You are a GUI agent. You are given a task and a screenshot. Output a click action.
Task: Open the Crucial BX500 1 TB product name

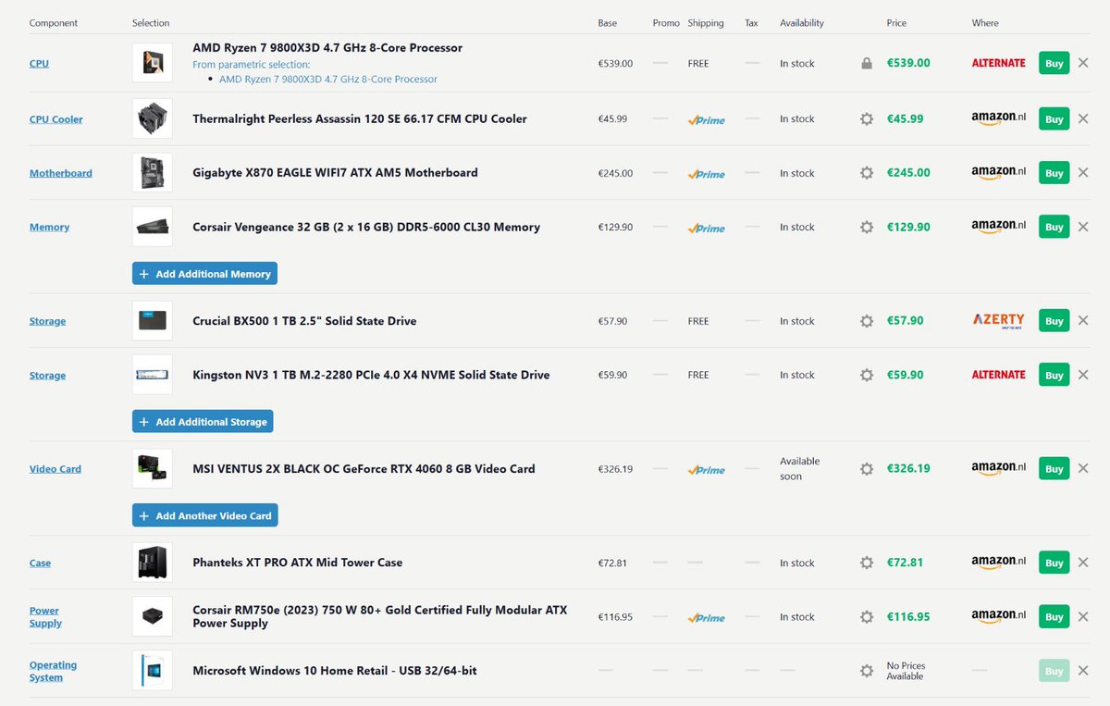304,321
